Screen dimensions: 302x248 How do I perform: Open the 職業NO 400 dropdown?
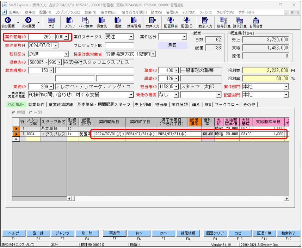[x=176, y=70]
